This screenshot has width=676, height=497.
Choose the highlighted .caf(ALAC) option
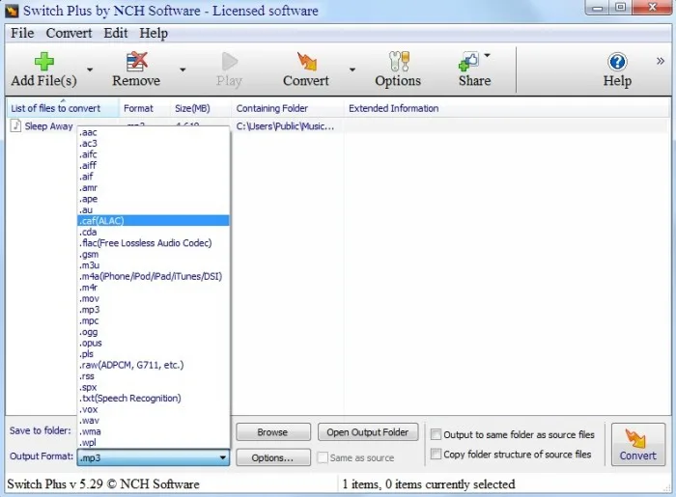pos(154,221)
